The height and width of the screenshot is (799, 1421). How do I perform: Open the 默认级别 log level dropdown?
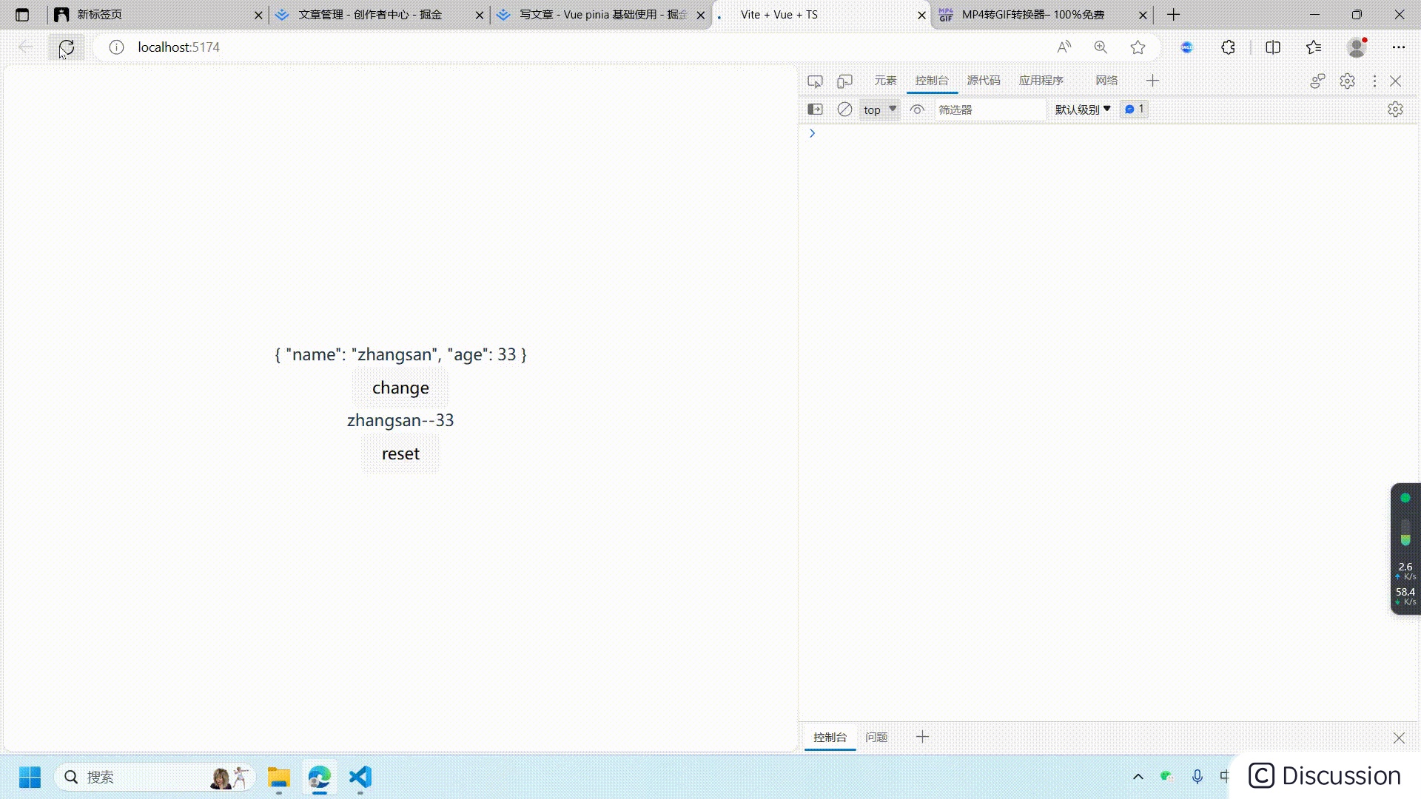tap(1083, 109)
